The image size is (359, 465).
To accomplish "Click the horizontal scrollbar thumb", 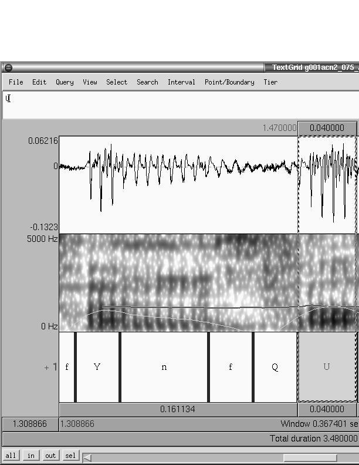I will (x=310, y=457).
